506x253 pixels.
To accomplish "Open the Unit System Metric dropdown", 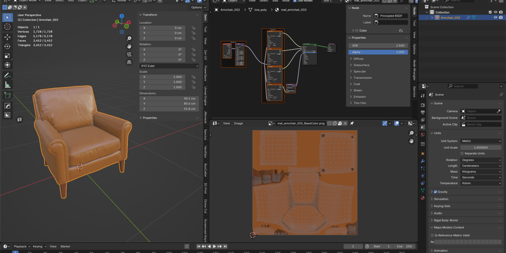I will [481, 141].
